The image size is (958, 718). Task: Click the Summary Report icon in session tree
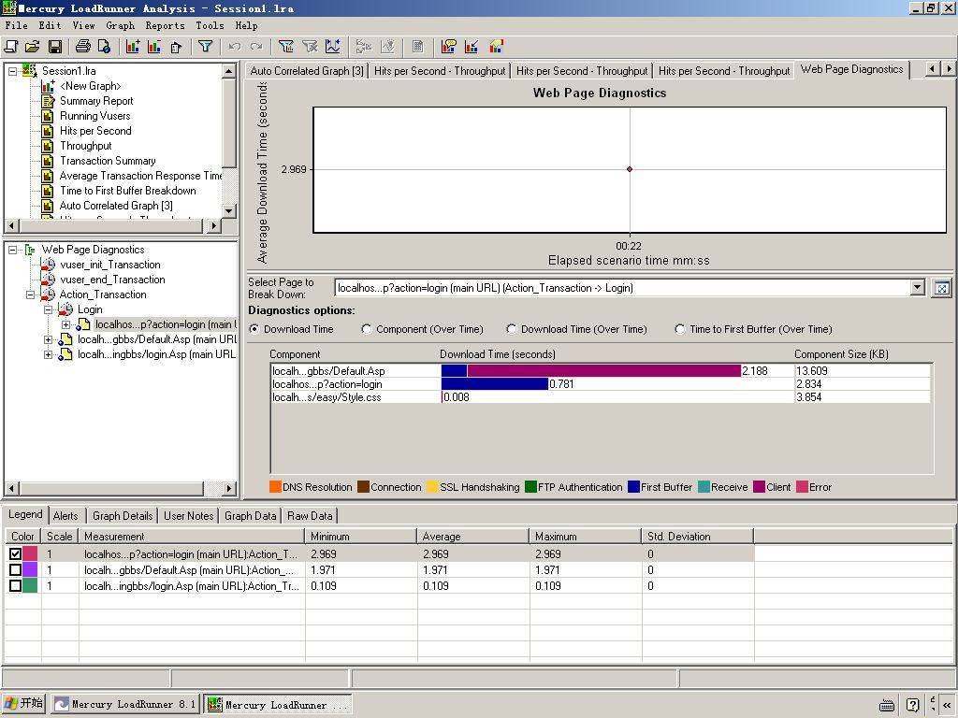pos(48,101)
